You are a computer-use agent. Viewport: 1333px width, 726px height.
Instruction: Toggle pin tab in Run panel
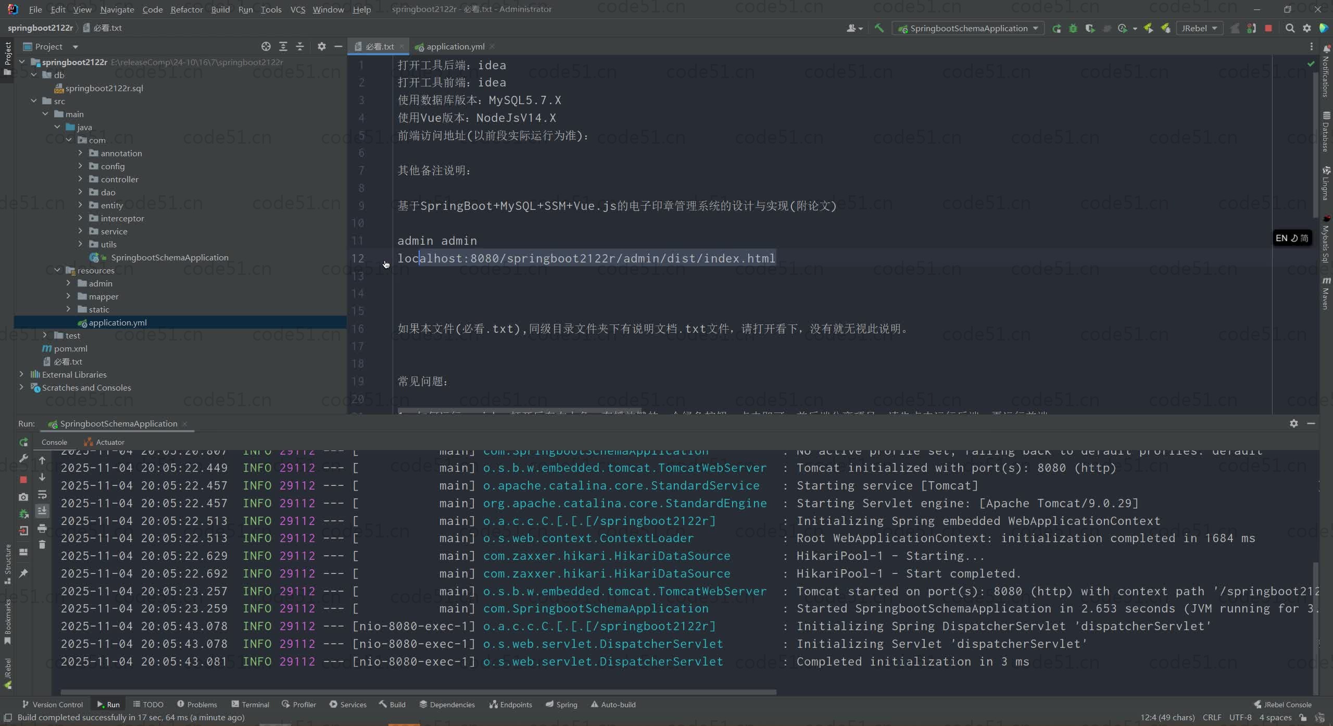[x=23, y=573]
